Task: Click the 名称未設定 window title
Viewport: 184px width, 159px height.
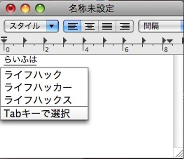Action: click(x=91, y=9)
